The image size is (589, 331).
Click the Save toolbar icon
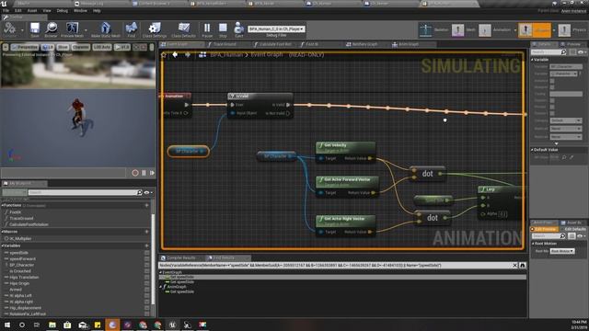(x=35, y=29)
